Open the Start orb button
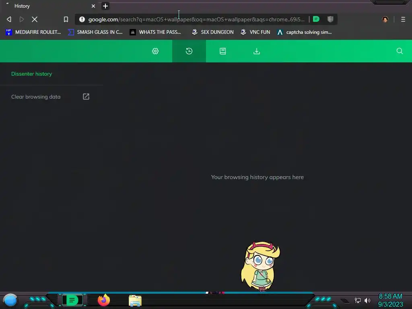 click(x=10, y=300)
